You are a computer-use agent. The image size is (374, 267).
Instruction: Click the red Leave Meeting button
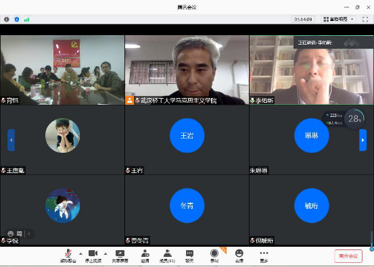(x=348, y=256)
